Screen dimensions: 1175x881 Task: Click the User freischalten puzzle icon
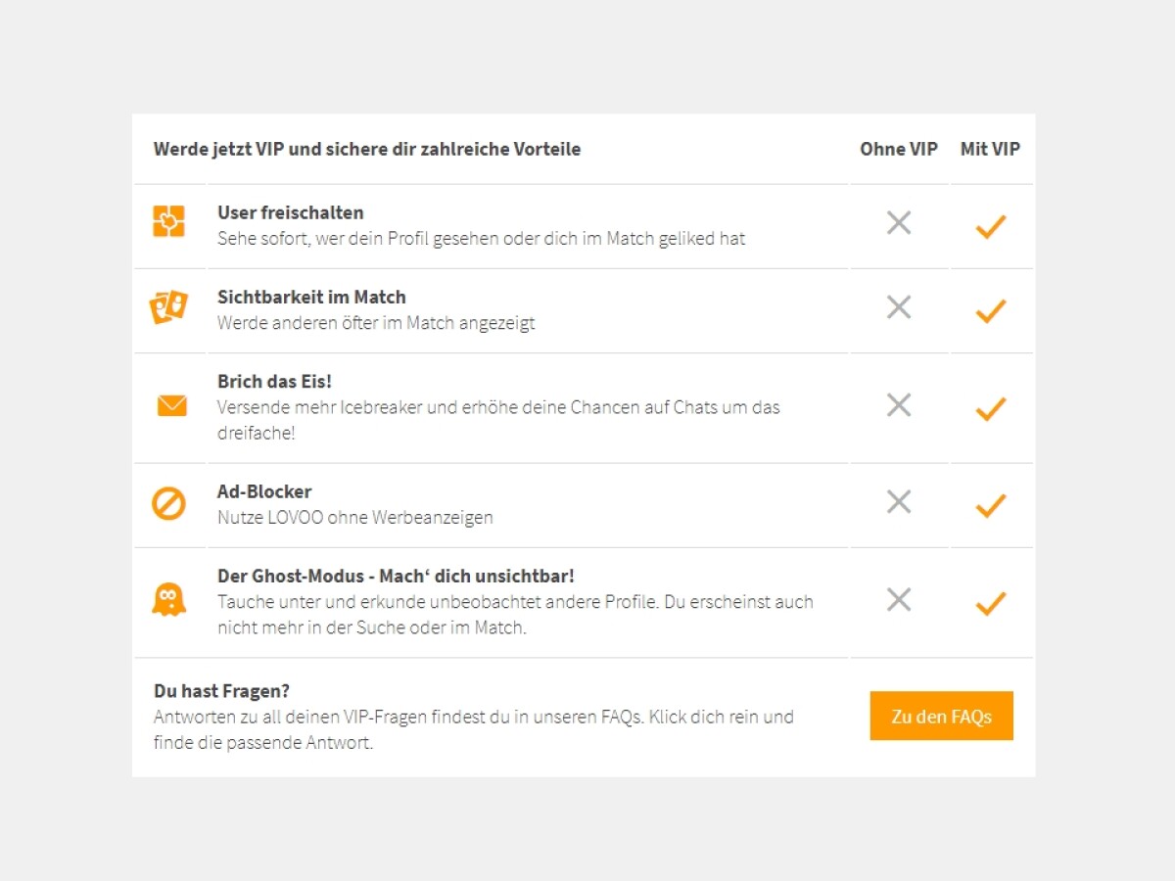(168, 221)
